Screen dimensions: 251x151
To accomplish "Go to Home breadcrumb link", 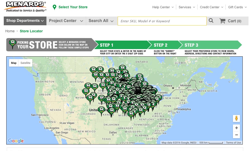I will coord(10,31).
